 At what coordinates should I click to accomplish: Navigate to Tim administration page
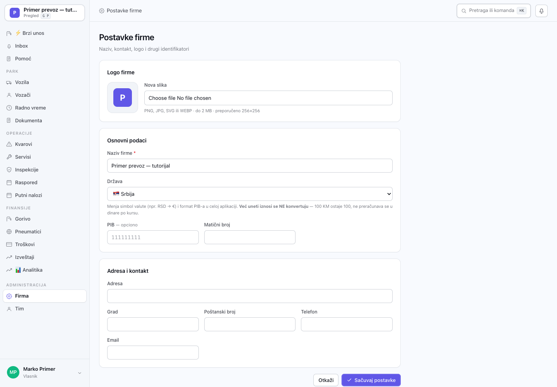coord(45,309)
